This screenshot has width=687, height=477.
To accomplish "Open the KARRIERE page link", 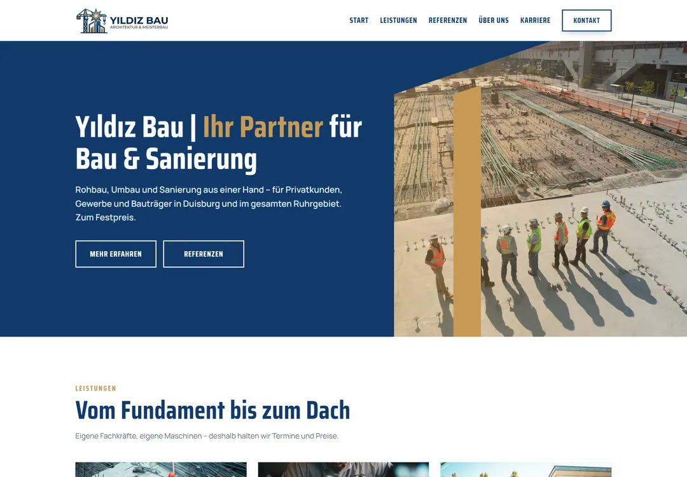I will [x=536, y=20].
